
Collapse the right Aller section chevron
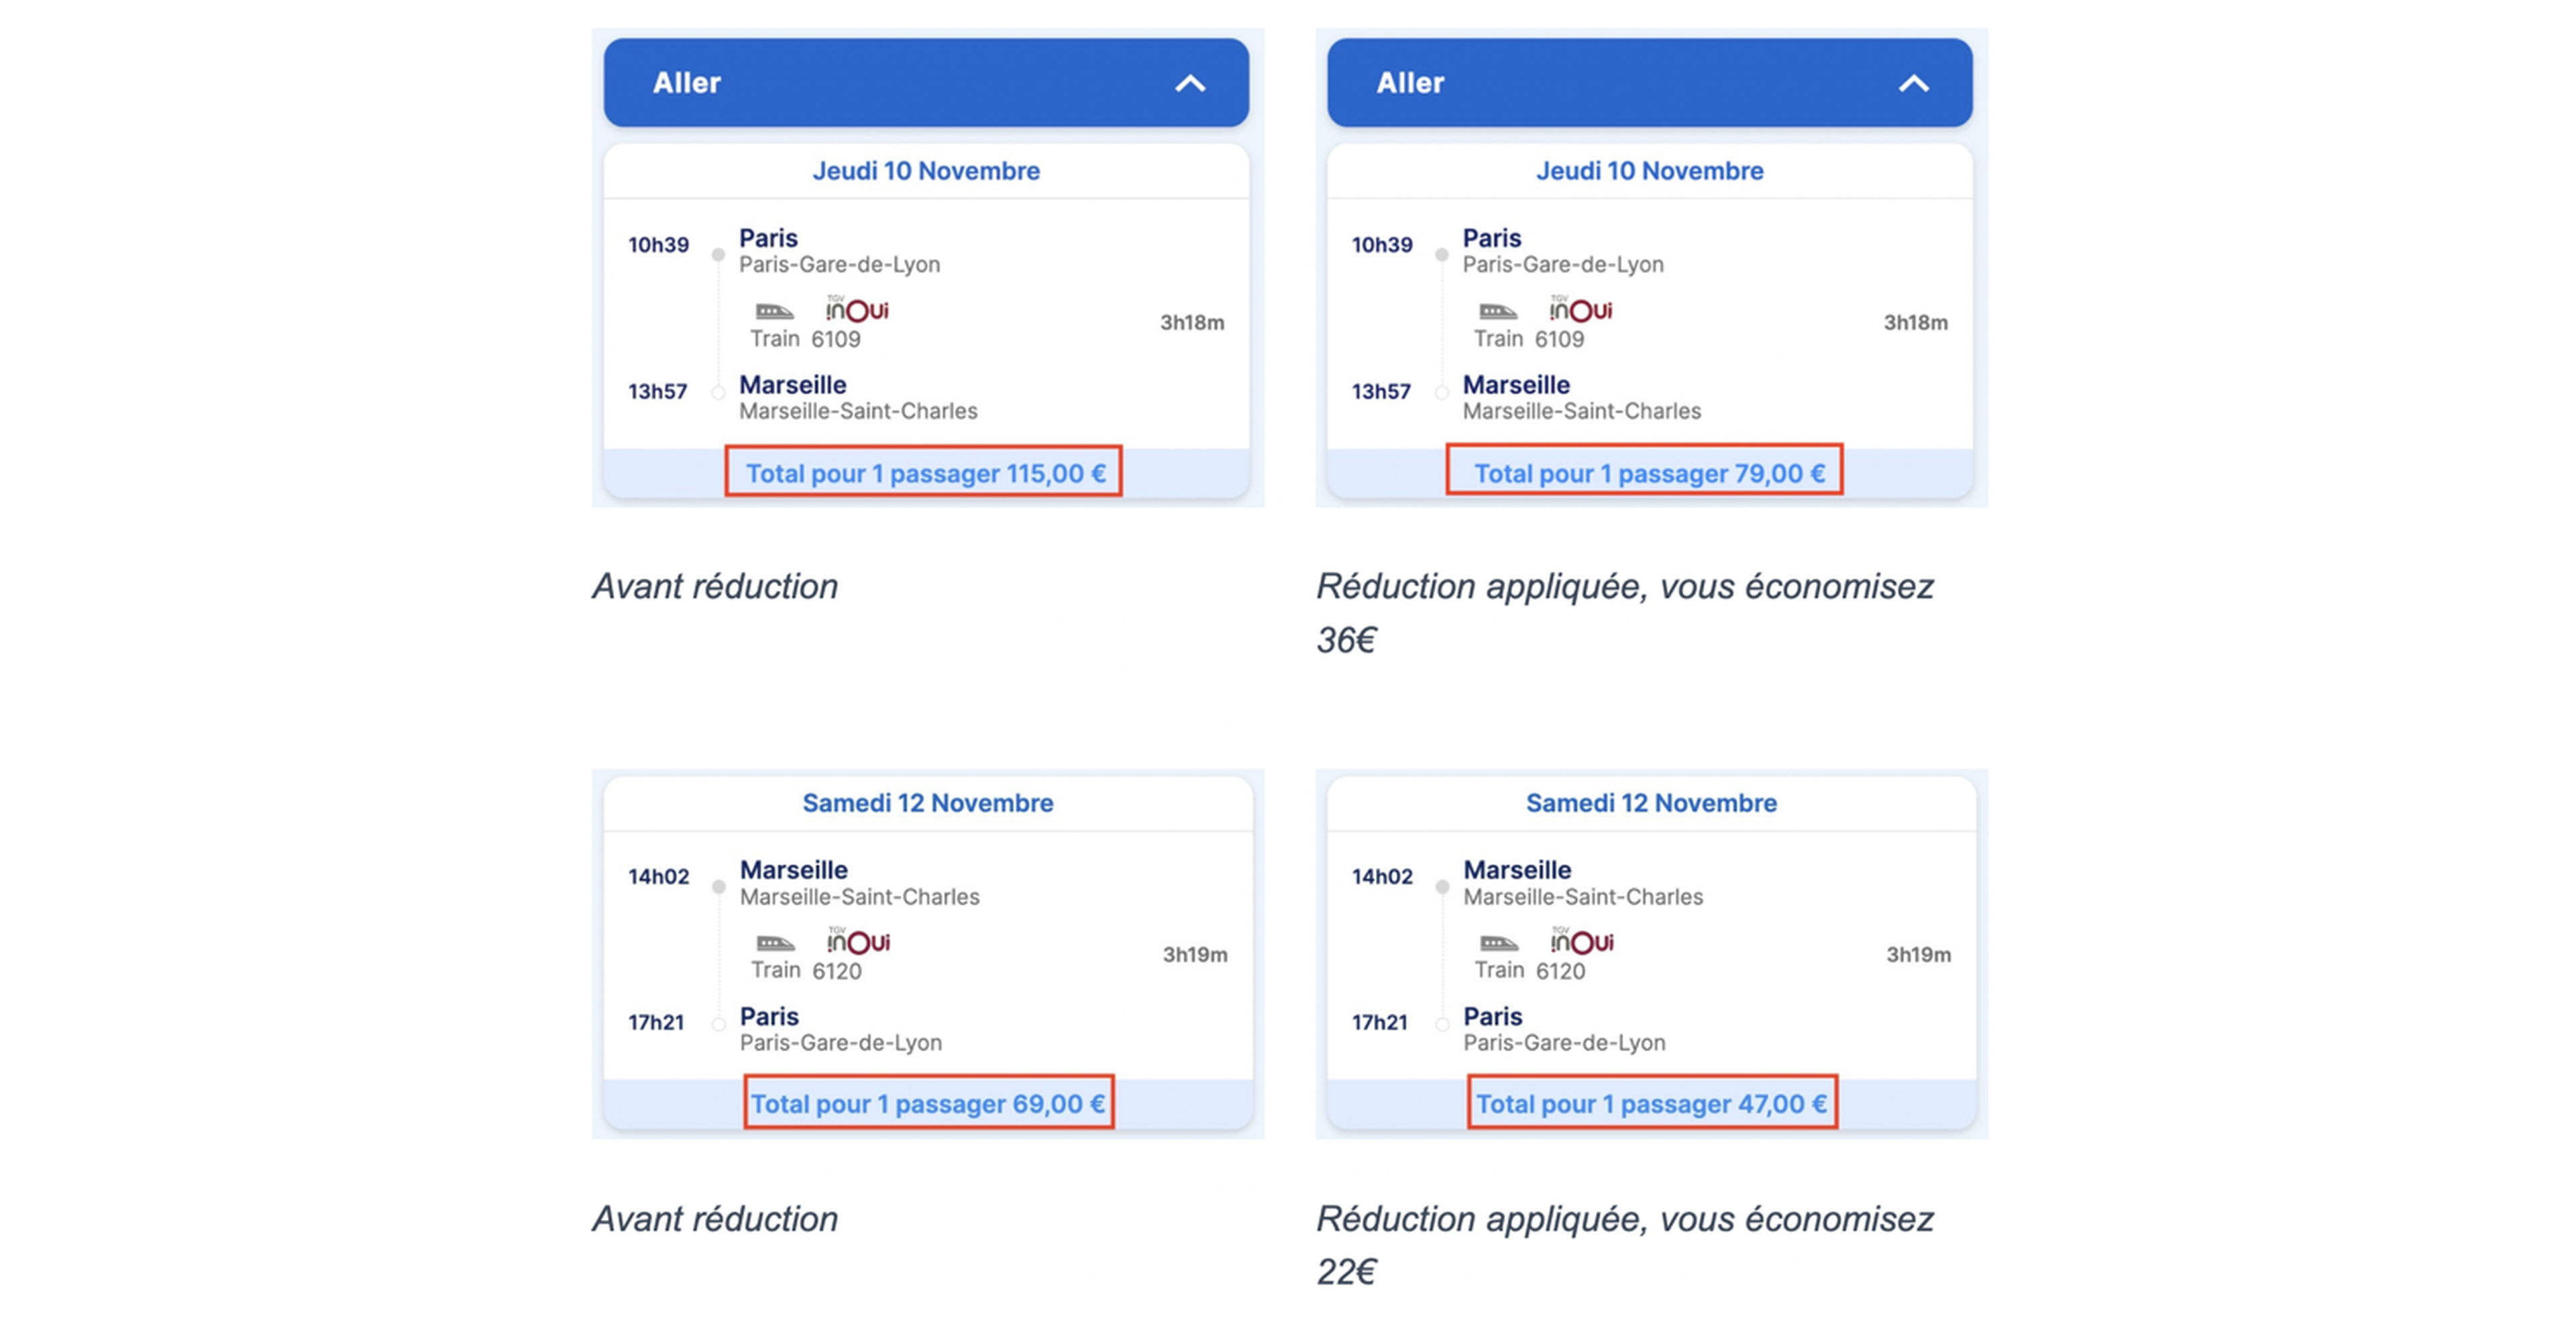point(1913,83)
